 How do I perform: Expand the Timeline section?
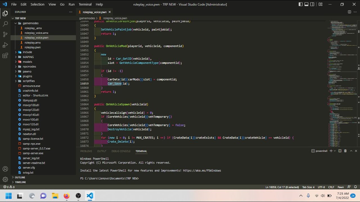click(x=43, y=182)
